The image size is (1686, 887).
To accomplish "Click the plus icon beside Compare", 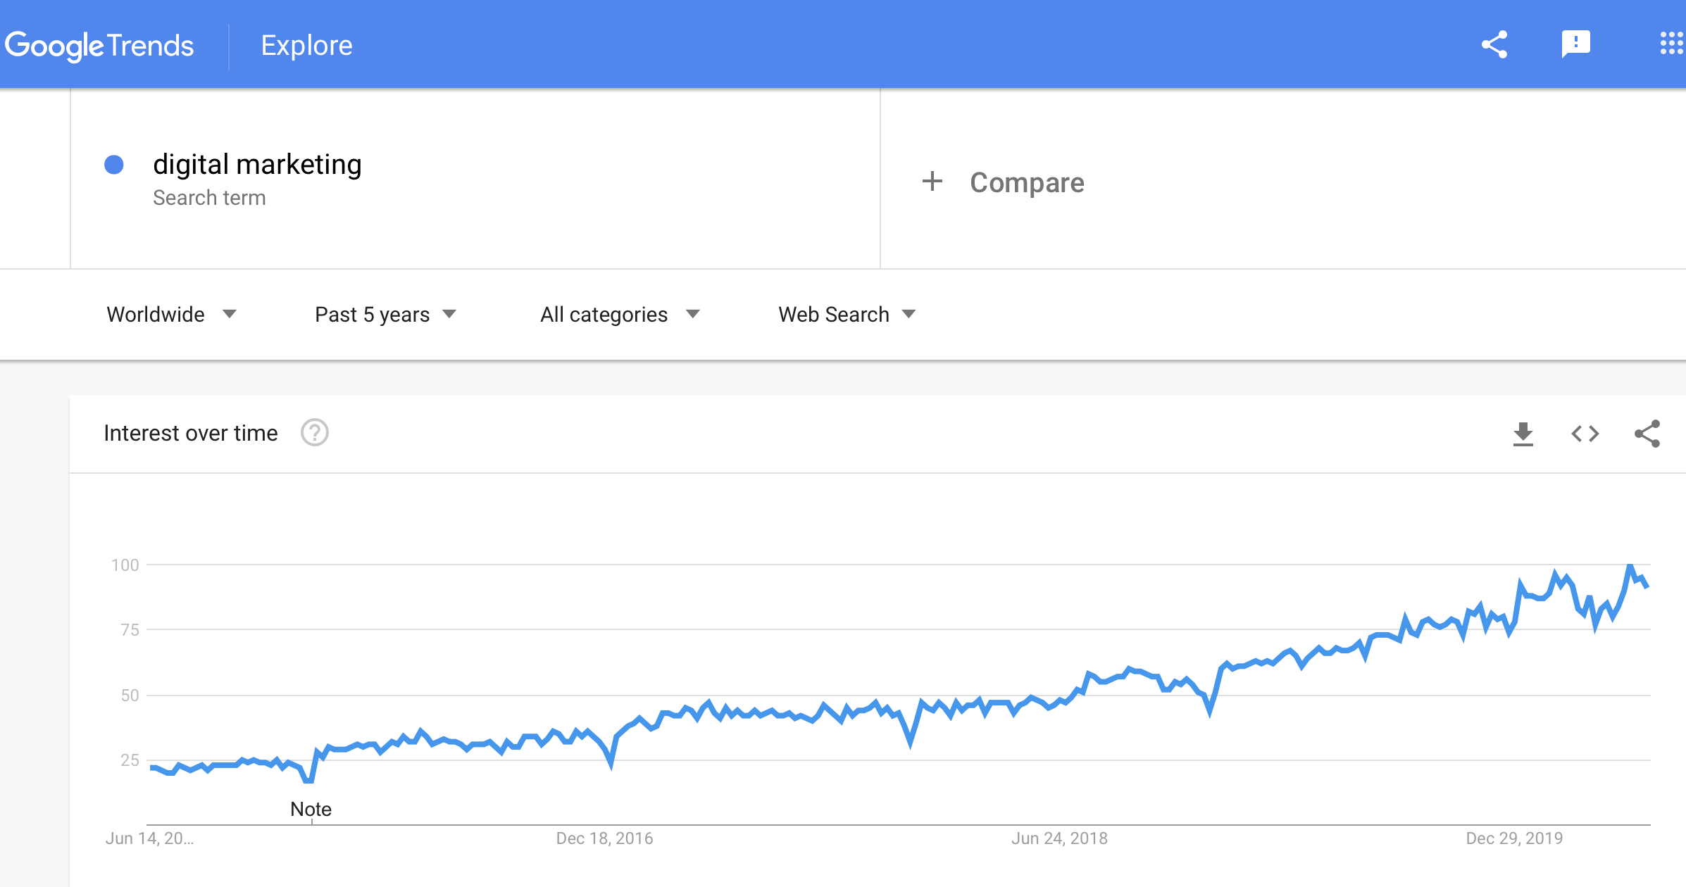I will [x=932, y=182].
